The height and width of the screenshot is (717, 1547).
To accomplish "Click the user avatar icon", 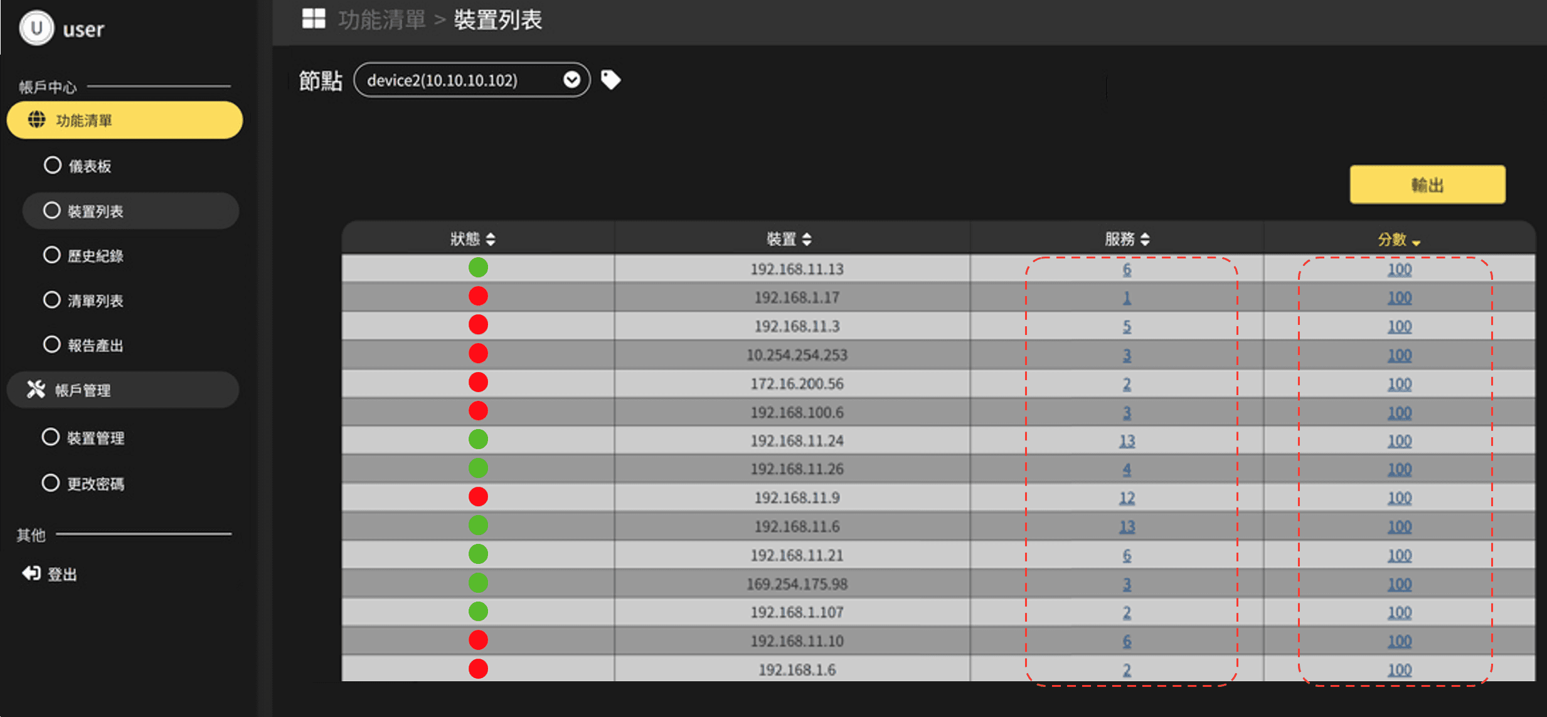I will 36,28.
